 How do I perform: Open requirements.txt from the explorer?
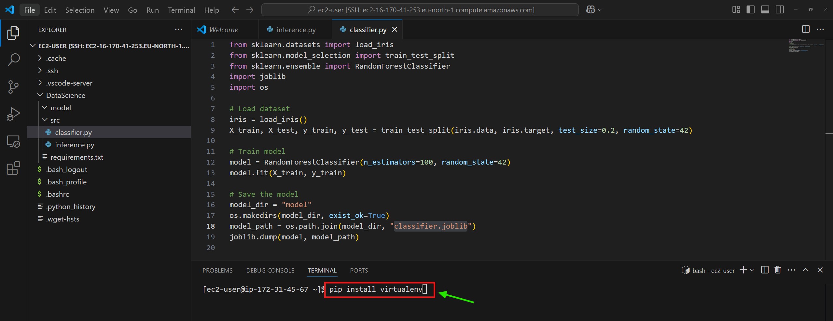pos(76,157)
